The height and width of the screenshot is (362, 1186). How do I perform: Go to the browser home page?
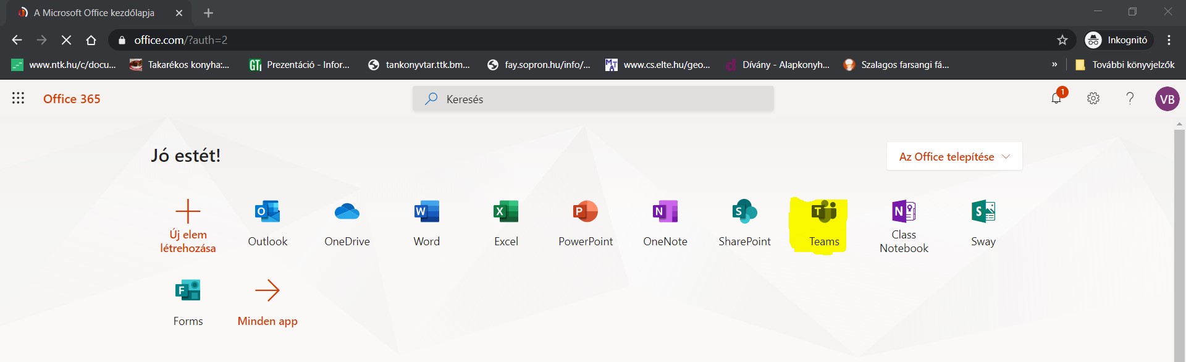click(x=91, y=40)
